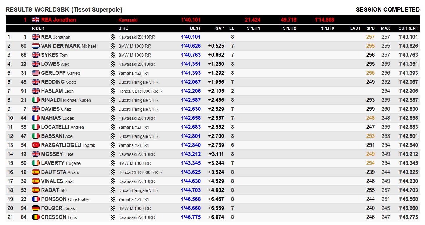This screenshot has width=425, height=225.
Task: Click the checkered flag icon in Mossey's row
Action: pos(113,154)
